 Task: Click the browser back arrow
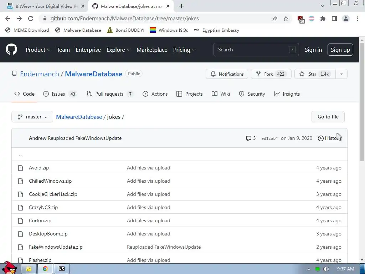point(8,19)
